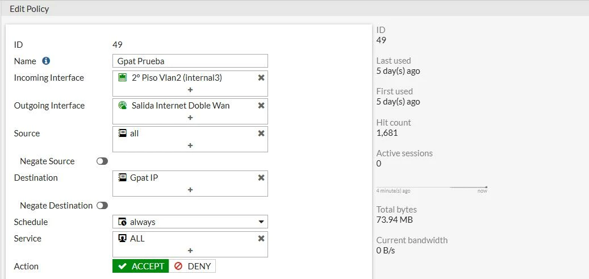Add a service with plus
Viewport: 589px width, 279px height.
click(190, 251)
